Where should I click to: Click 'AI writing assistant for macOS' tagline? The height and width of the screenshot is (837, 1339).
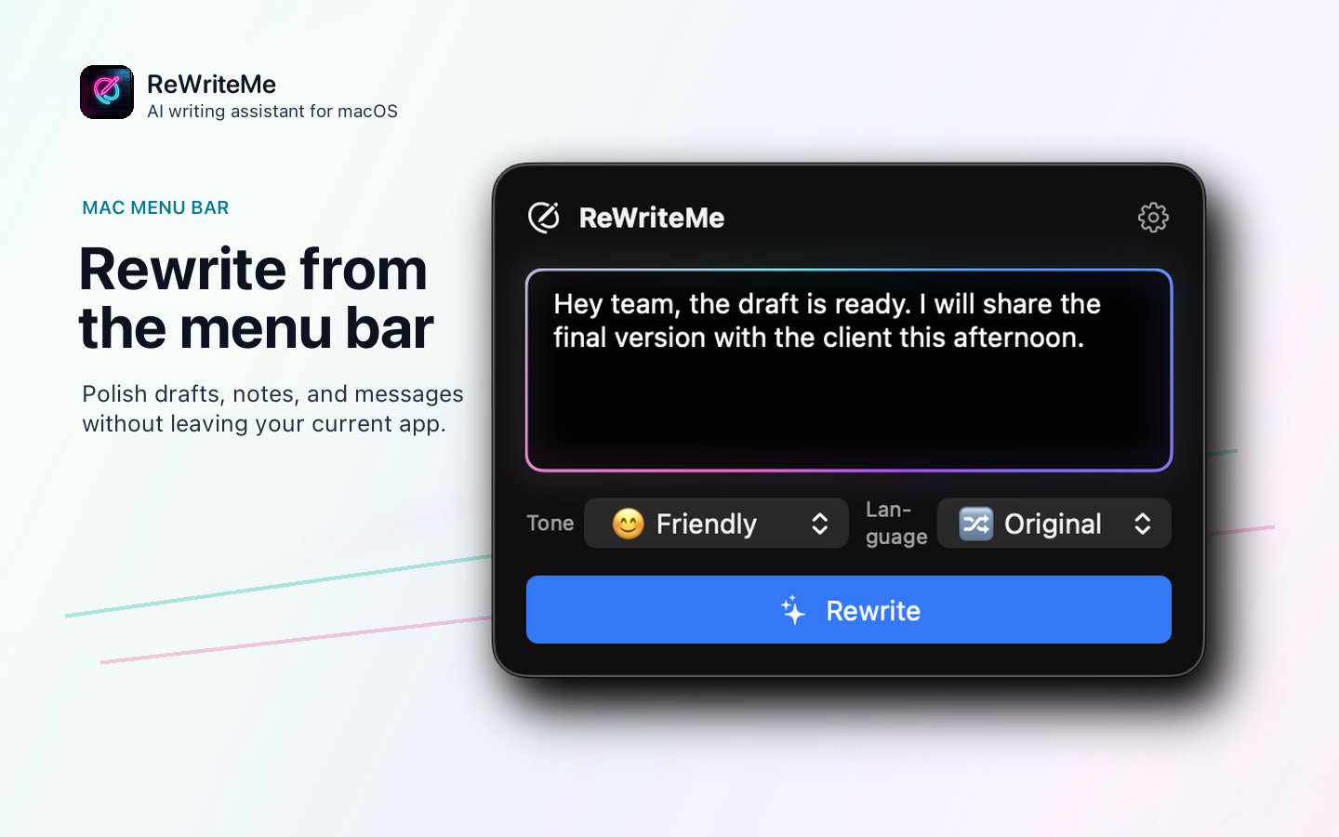coord(272,112)
